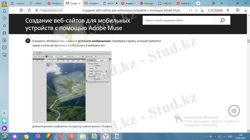Toggle the Scrolling checkbox in the Fill panel

coord(94,79)
